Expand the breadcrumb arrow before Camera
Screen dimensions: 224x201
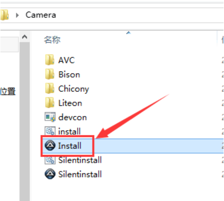(x=17, y=15)
